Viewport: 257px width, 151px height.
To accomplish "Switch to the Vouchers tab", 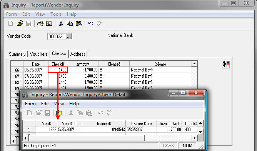I will click(x=39, y=54).
